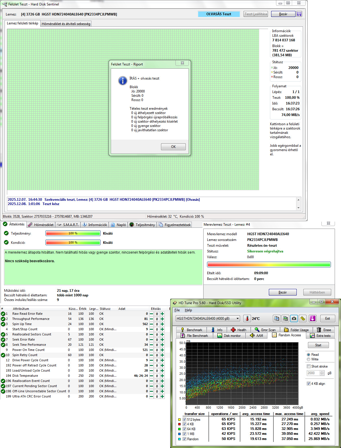
Task: Click plus offset icon for Seek Time Performance
Action: click(x=162, y=345)
